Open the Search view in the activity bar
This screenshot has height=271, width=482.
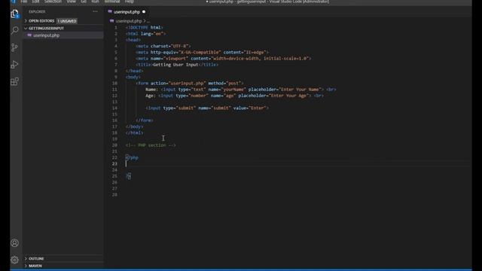tap(14, 30)
